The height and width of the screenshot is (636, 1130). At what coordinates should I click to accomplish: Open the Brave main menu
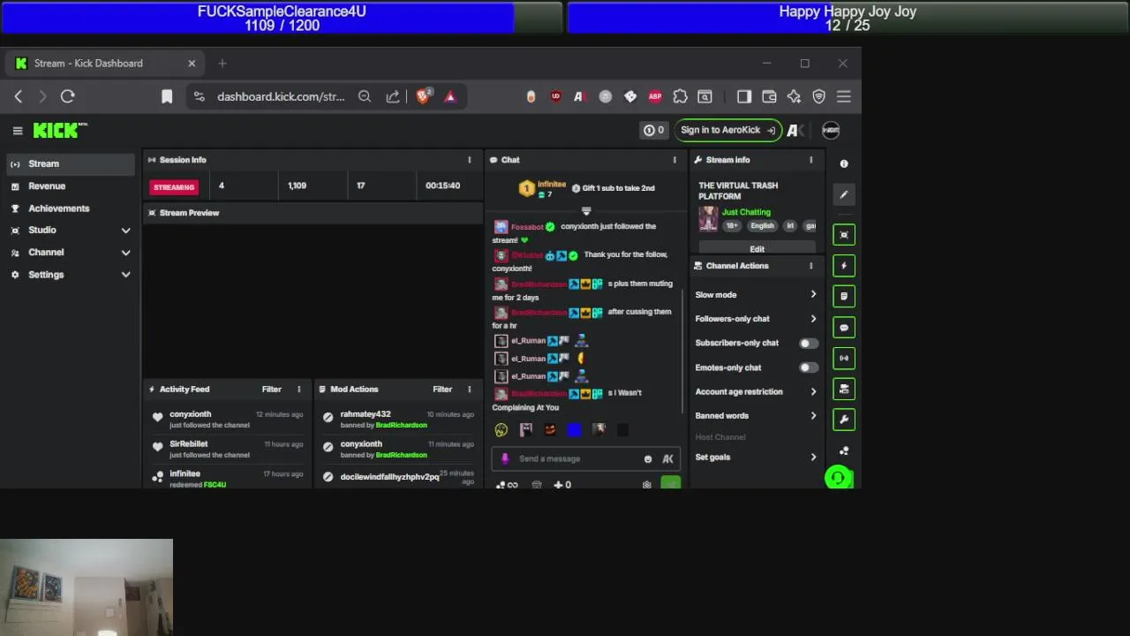[843, 96]
